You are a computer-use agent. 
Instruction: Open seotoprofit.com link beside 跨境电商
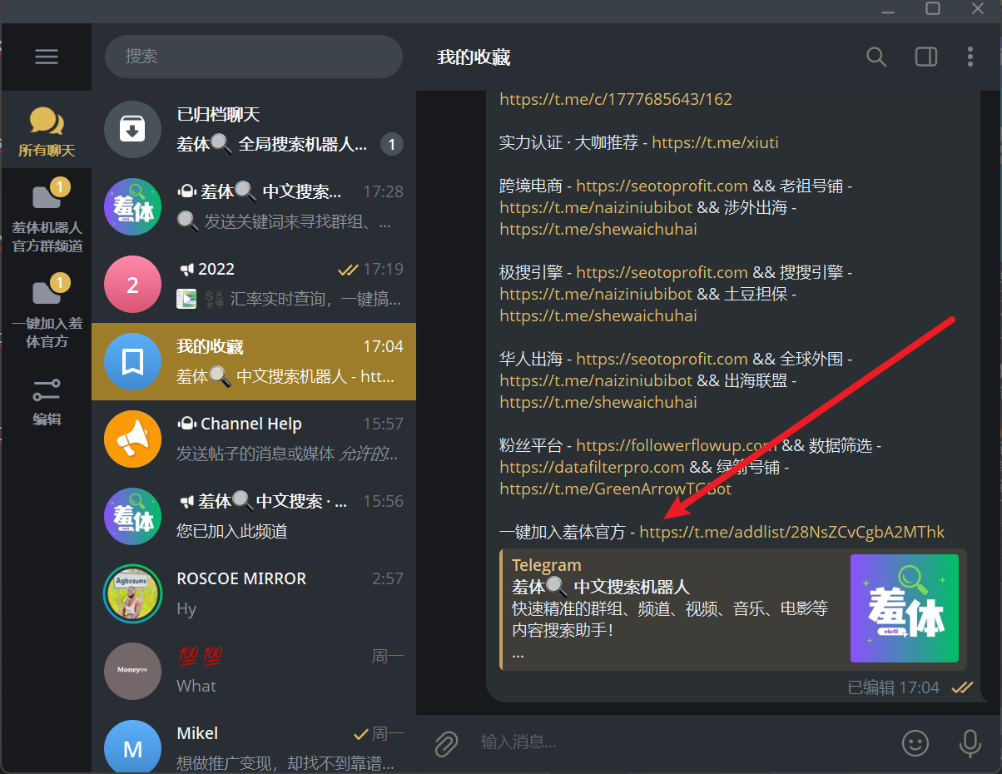tap(662, 186)
